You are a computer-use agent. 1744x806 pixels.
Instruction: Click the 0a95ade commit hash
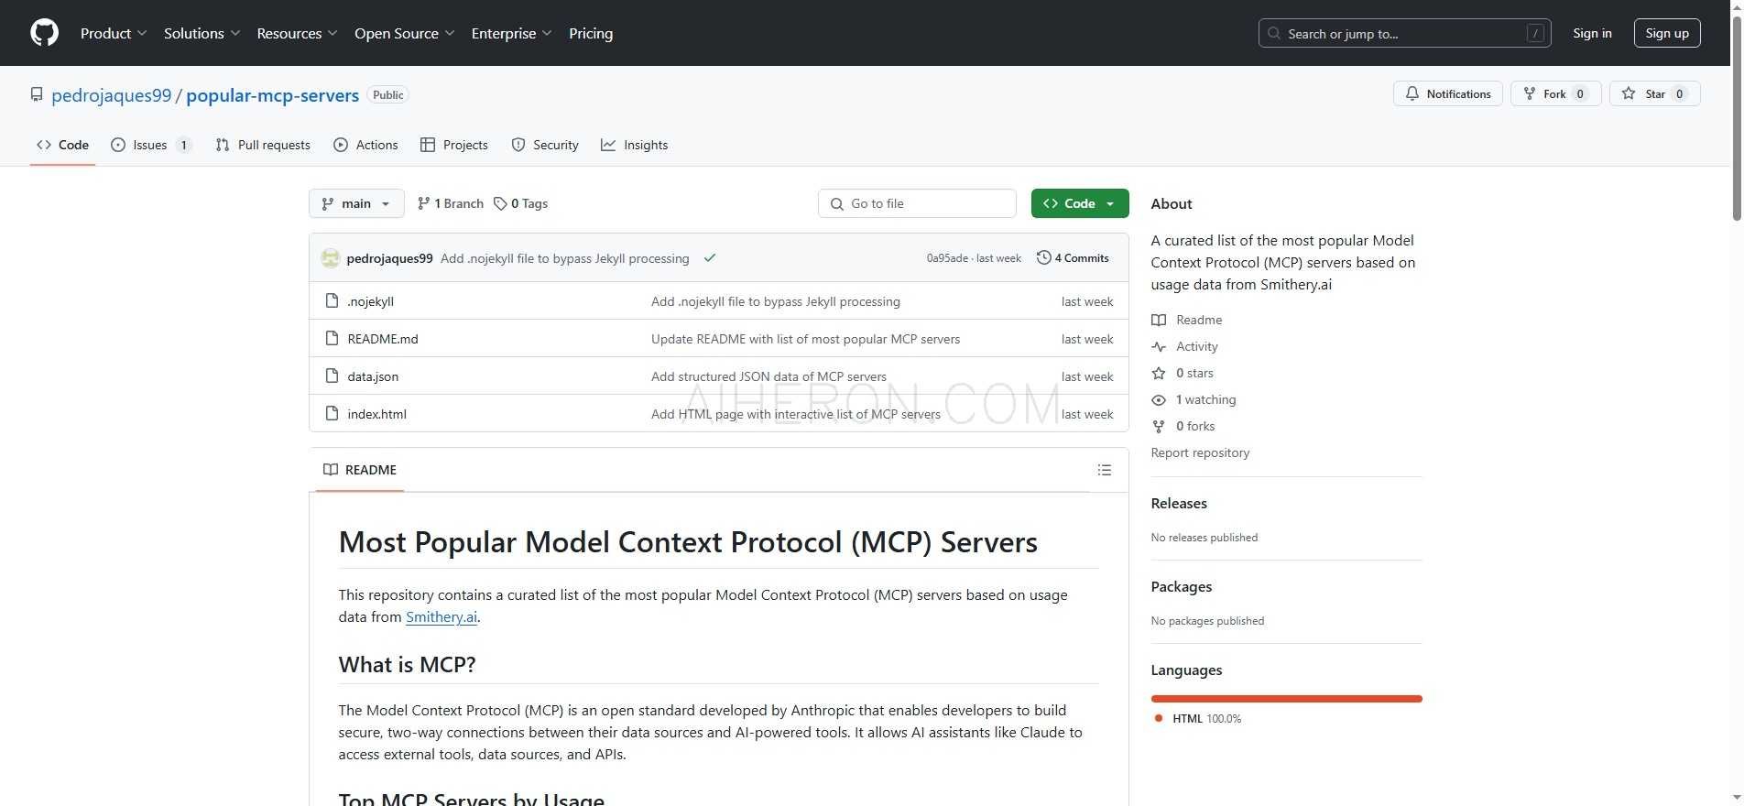947,258
